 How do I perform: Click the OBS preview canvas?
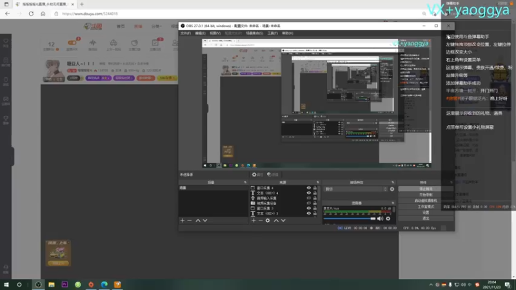[316, 104]
